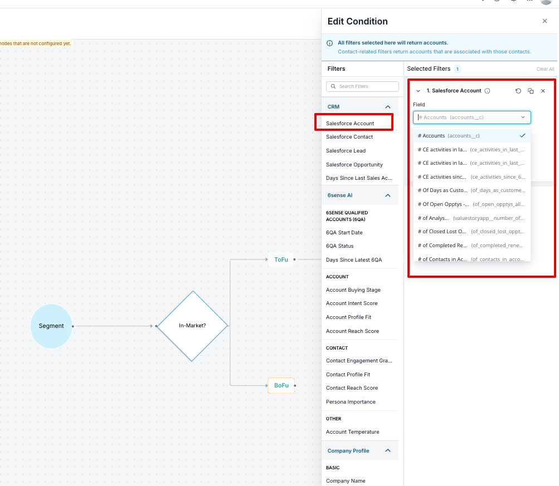Select # Of Days as Custo... option

coord(471,190)
